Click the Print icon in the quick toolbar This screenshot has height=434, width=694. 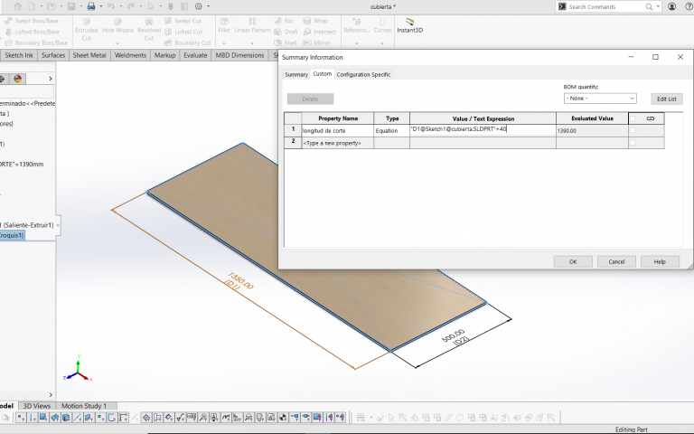[91, 6]
